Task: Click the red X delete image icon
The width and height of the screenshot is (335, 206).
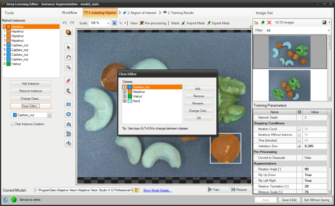Action: coord(269,22)
